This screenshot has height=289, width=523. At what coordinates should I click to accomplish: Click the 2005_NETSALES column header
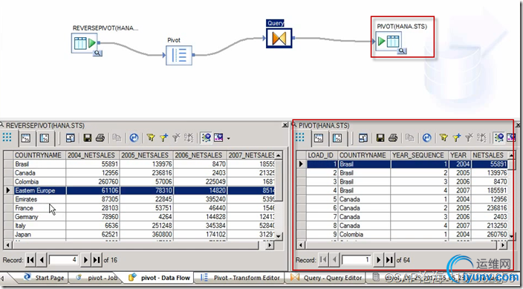click(x=146, y=155)
